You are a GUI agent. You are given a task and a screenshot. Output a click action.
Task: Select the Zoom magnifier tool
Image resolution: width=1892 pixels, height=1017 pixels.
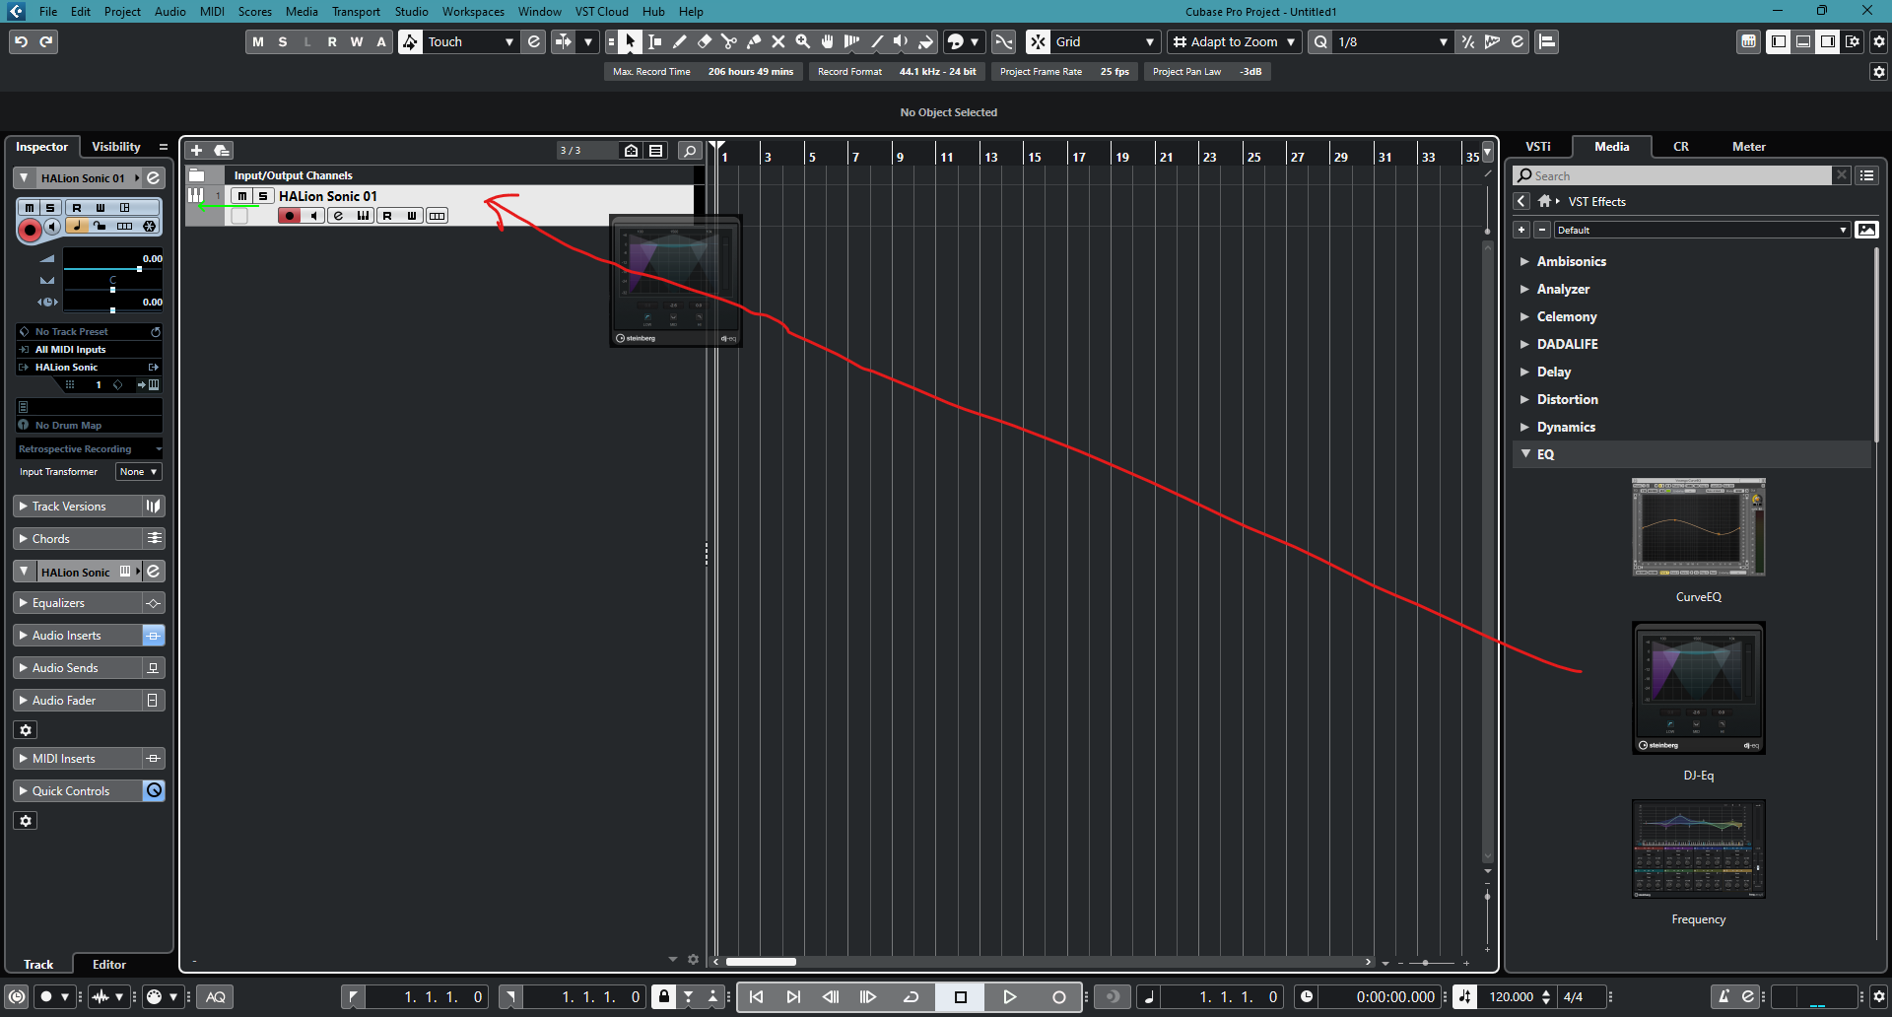[803, 41]
